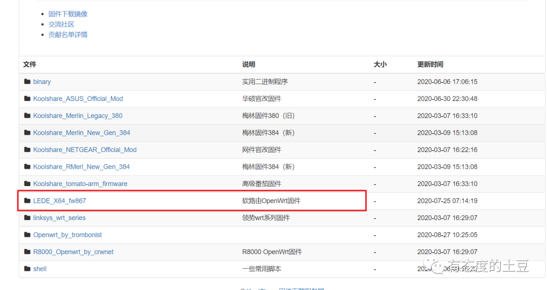This screenshot has width=547, height=290.
Task: Open the 贡献名单详情 link
Action: tap(68, 34)
